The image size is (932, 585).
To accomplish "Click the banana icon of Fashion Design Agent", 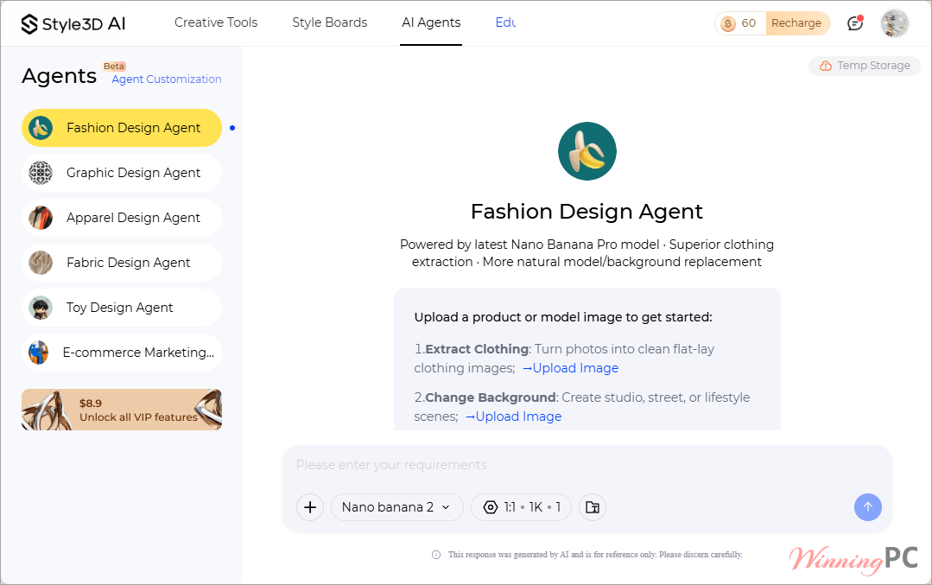I will (41, 128).
